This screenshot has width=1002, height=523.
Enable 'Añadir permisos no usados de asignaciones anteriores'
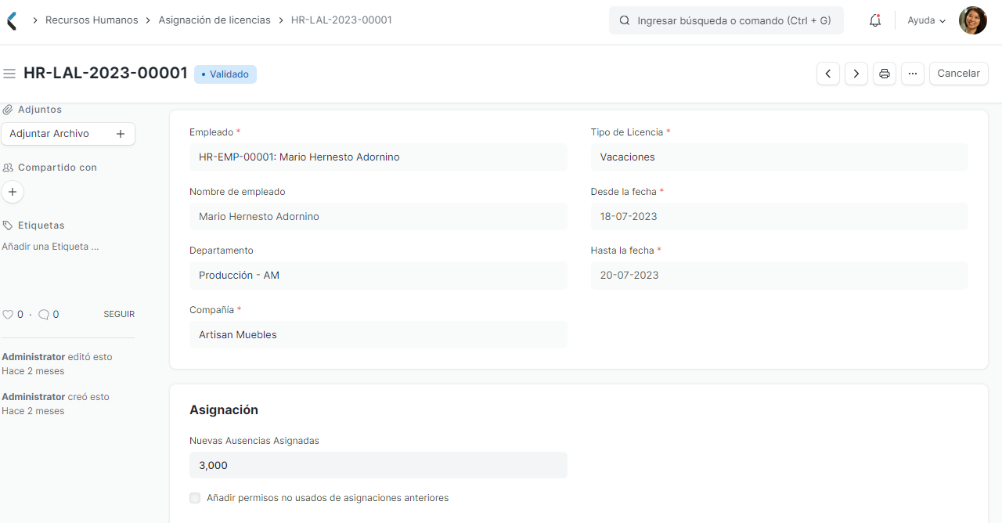(195, 498)
